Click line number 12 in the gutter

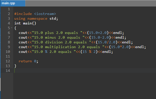[8, 61]
